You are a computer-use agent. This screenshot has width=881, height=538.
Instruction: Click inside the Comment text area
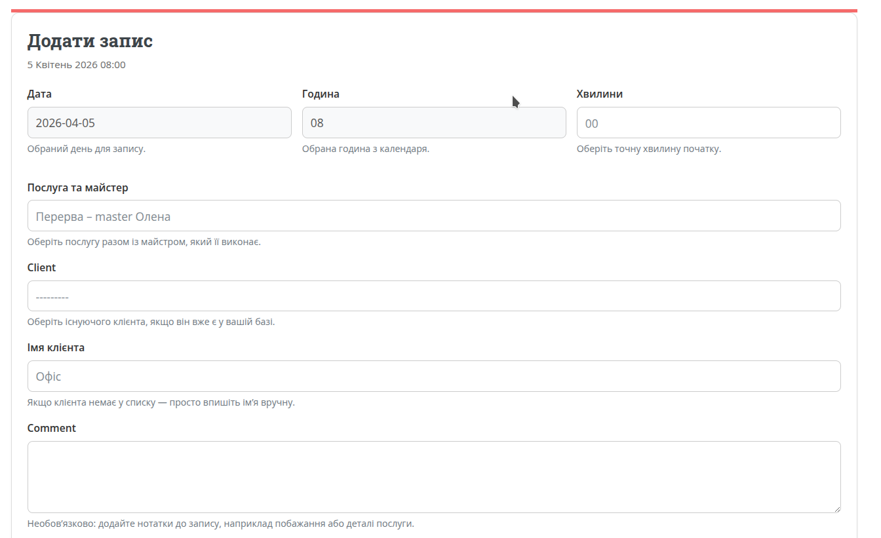click(433, 476)
